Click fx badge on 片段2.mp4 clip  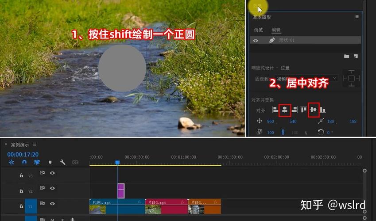tap(183, 202)
